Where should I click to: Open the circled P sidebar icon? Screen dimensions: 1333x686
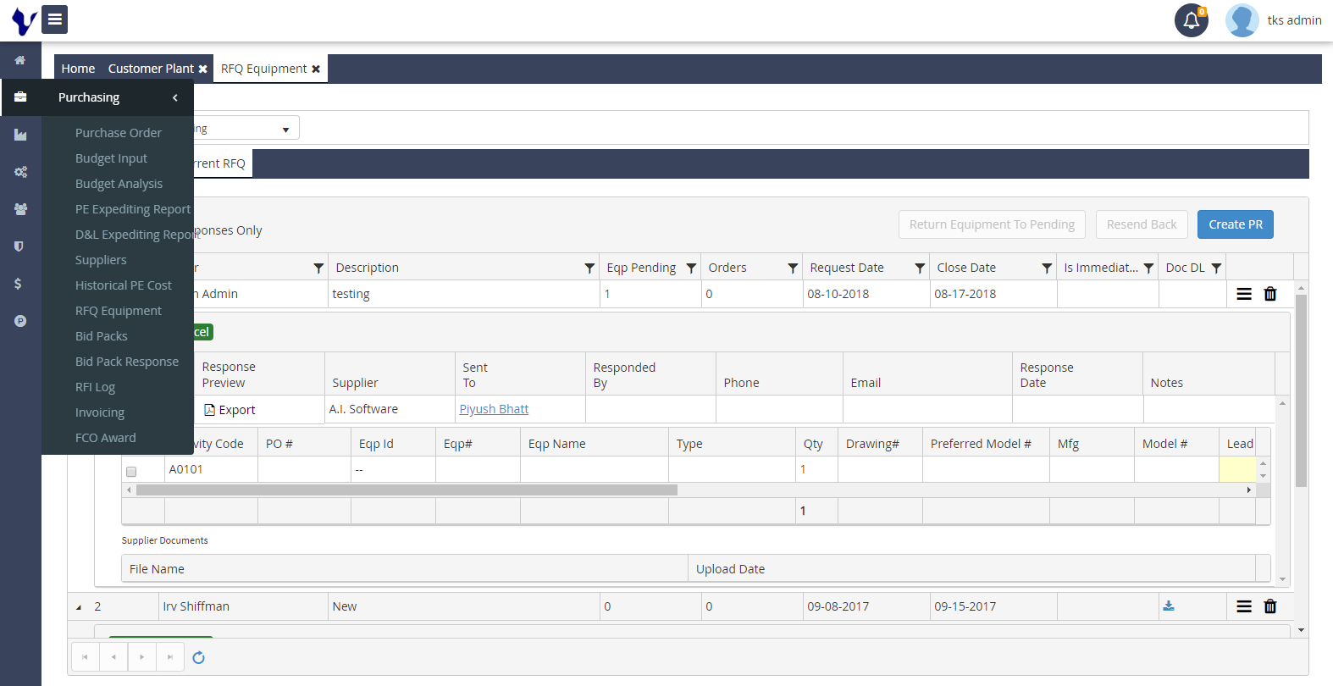click(20, 321)
